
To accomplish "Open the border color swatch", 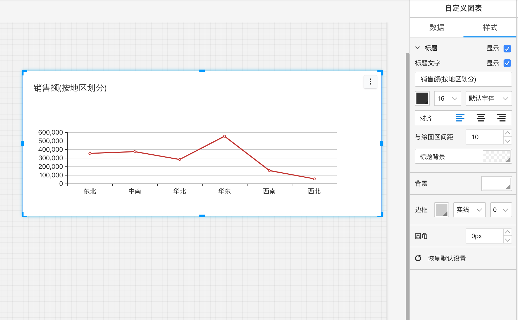I will [441, 210].
